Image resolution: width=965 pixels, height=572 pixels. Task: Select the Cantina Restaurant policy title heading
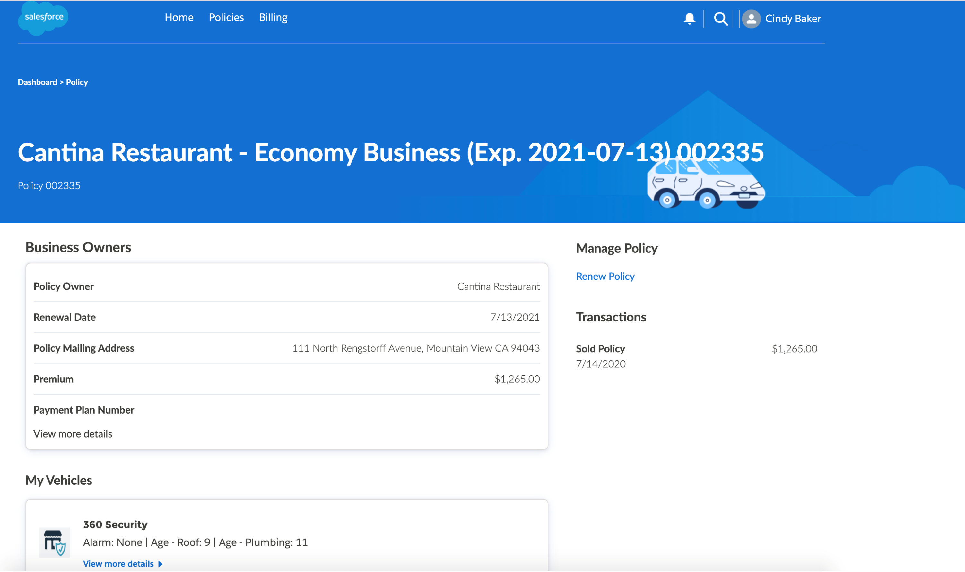pyautogui.click(x=390, y=152)
